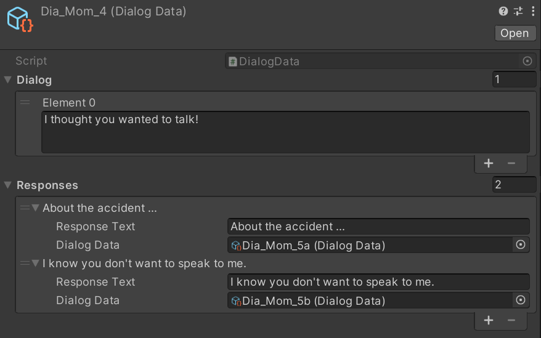Open the three-dot component menu
This screenshot has height=338, width=541.
click(x=533, y=11)
